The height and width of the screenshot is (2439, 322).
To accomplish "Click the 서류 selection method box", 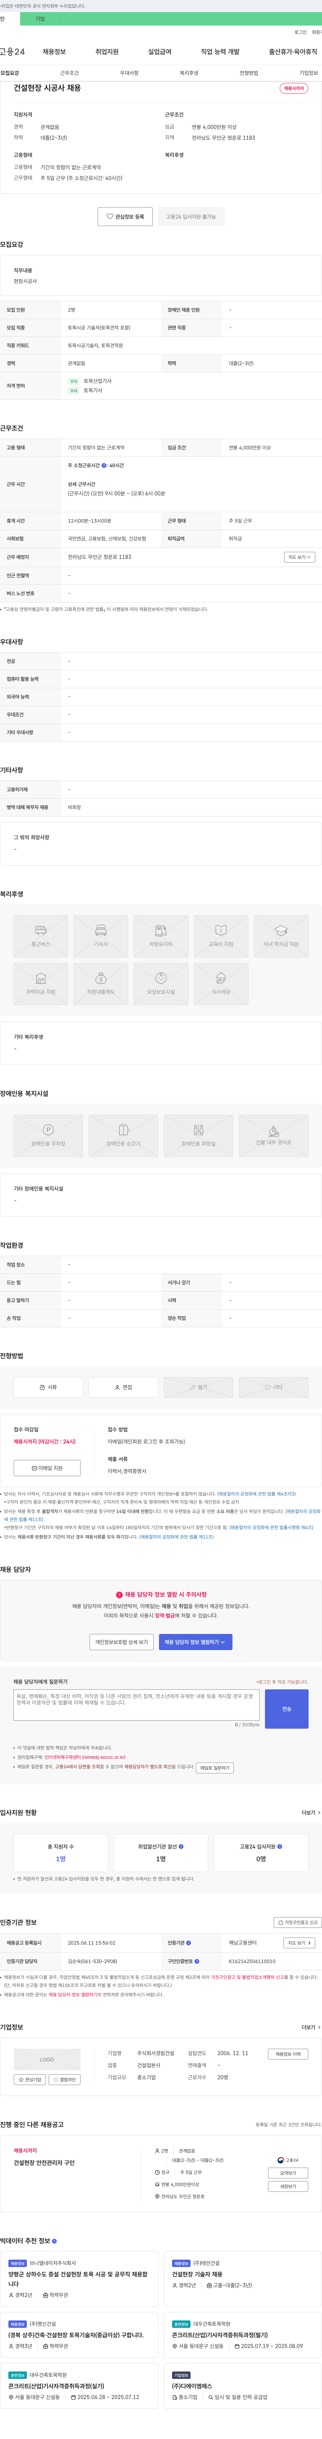I will tap(48, 1387).
